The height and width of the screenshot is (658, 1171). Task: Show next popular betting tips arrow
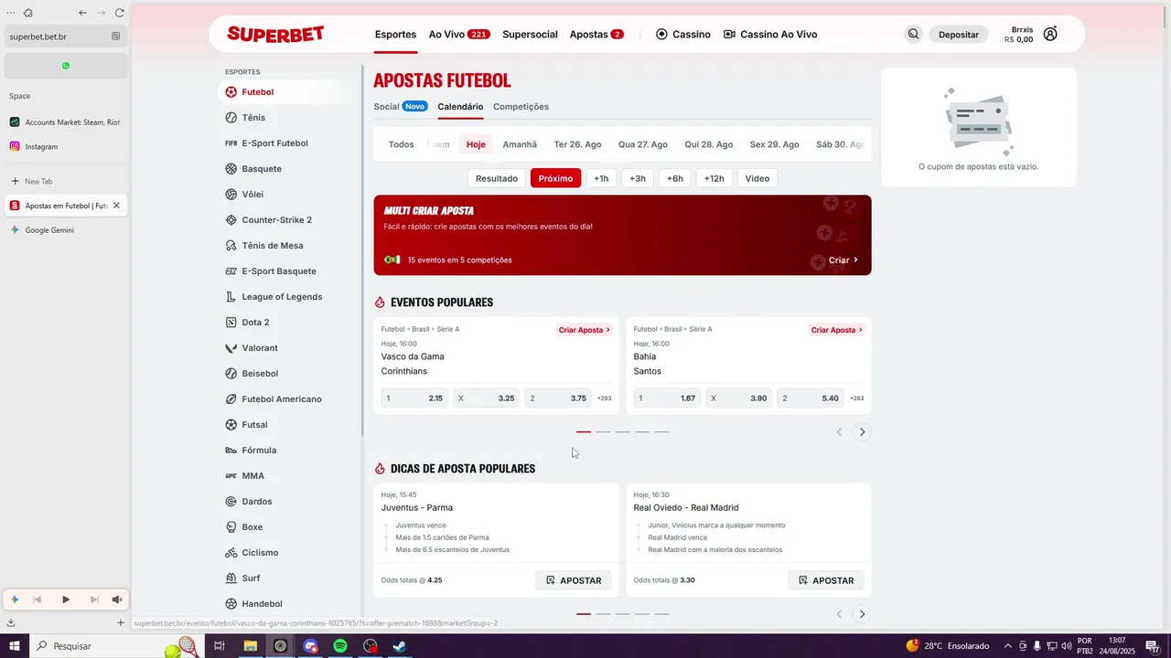tap(862, 614)
